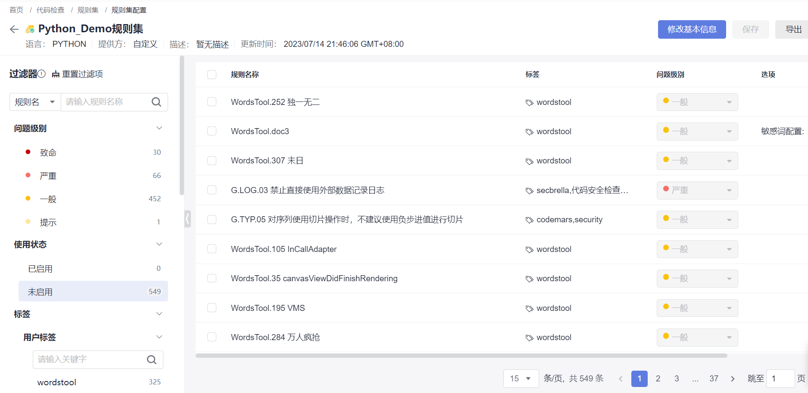Click the search magnifier in rule name field
The height and width of the screenshot is (393, 808).
point(156,102)
